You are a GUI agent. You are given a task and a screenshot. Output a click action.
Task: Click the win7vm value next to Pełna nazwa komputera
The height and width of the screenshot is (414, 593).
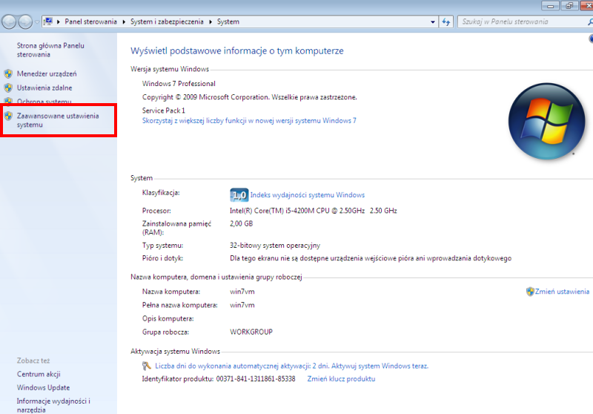click(x=242, y=305)
